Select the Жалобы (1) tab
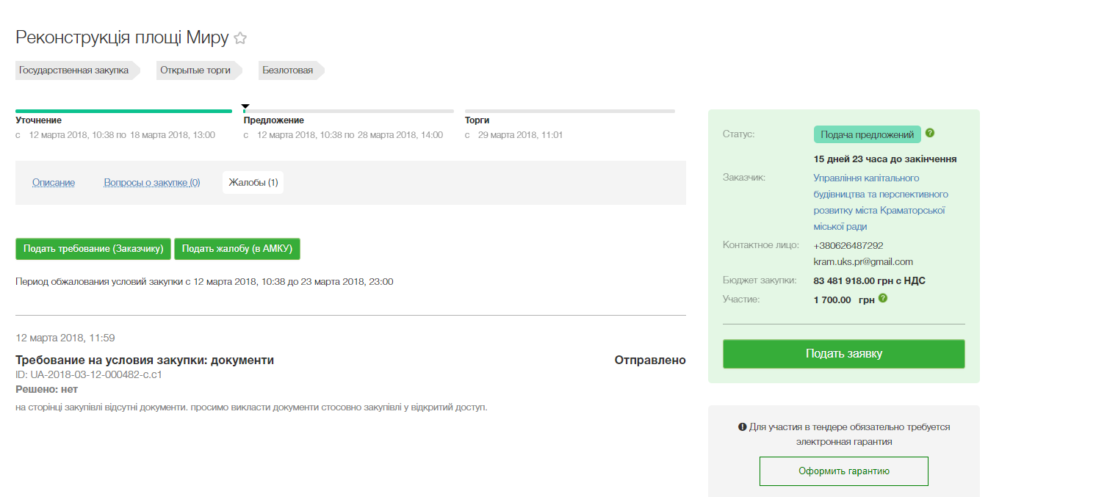 point(253,182)
